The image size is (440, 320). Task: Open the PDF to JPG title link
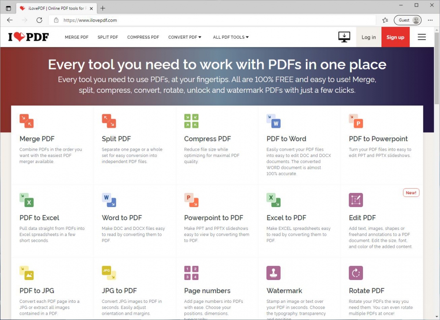(x=37, y=291)
